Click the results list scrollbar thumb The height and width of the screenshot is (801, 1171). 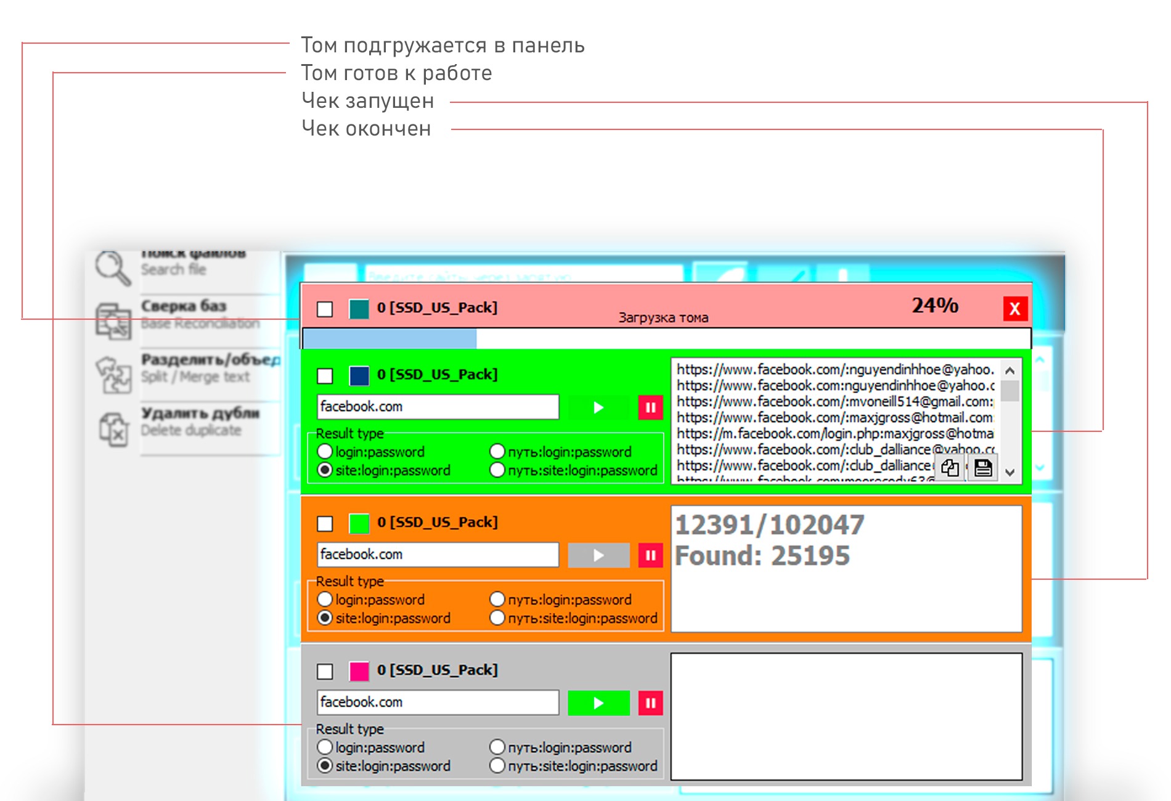[1010, 391]
